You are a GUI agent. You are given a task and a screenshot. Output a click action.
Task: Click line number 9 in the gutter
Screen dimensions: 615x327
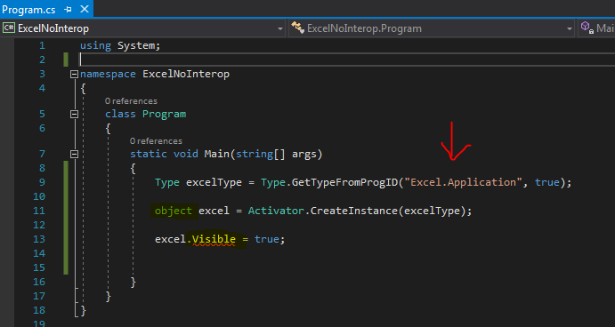point(42,182)
